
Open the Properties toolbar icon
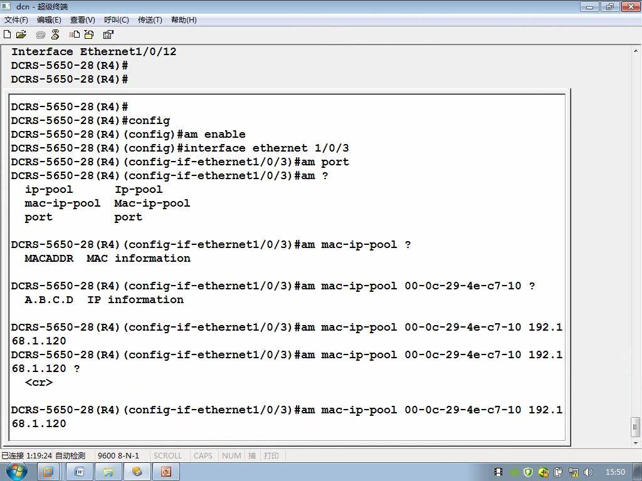point(108,34)
